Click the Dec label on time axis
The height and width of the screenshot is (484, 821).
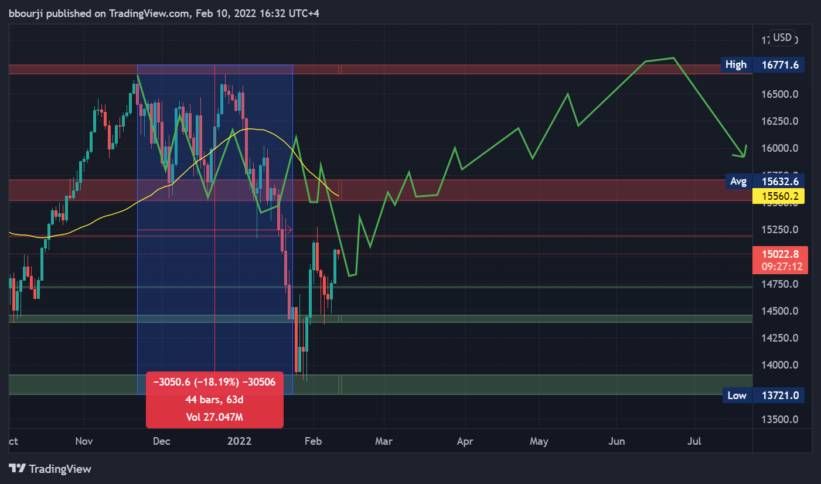[x=162, y=441]
